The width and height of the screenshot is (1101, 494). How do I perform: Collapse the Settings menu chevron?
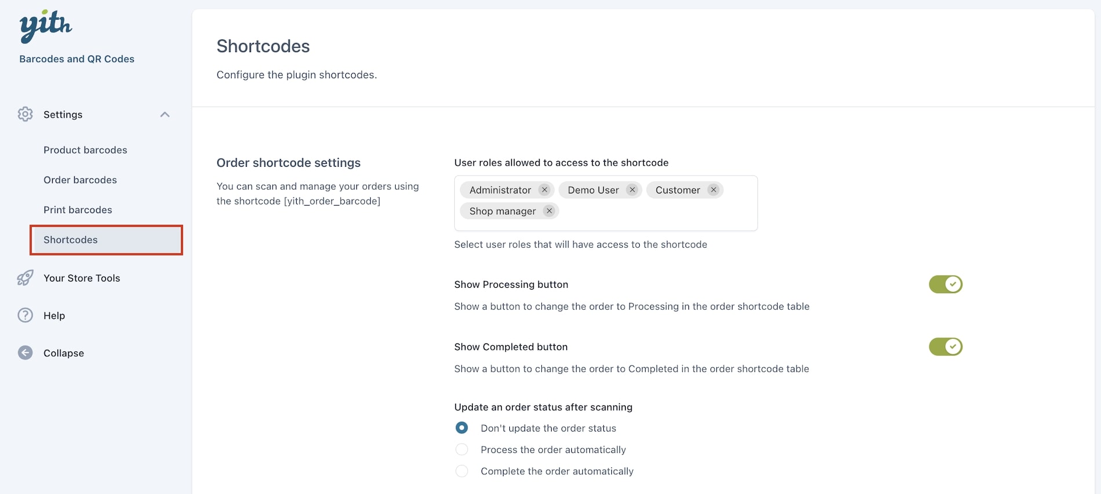tap(165, 115)
